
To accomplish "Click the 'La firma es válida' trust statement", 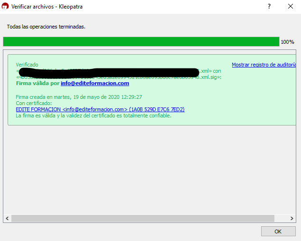I will [x=94, y=116].
